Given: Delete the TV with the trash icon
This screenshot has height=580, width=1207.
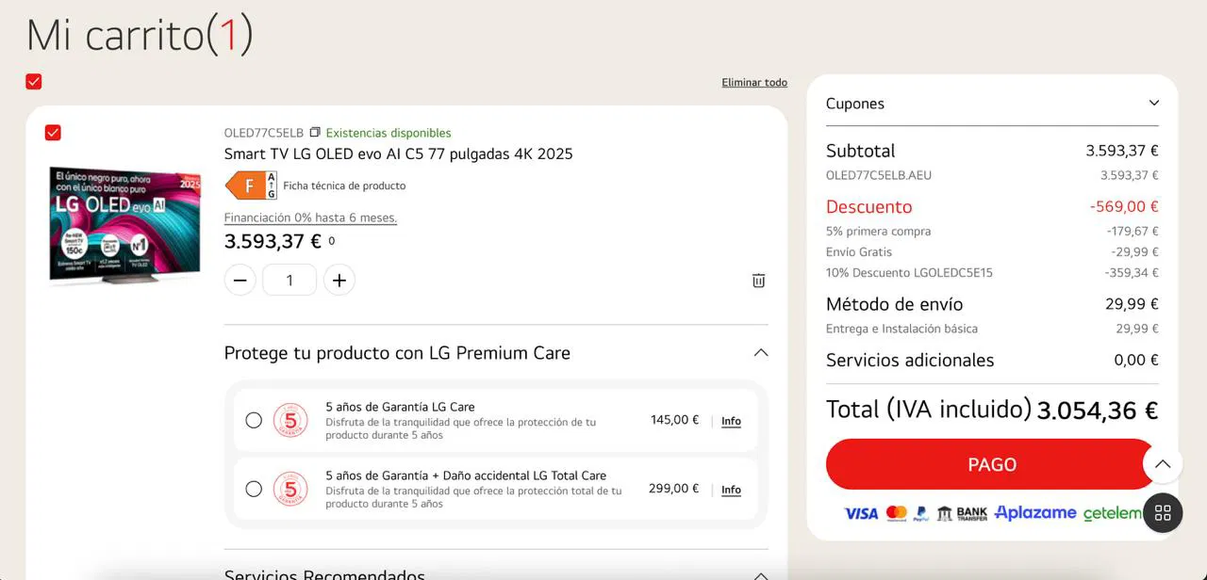Looking at the screenshot, I should click(x=758, y=281).
